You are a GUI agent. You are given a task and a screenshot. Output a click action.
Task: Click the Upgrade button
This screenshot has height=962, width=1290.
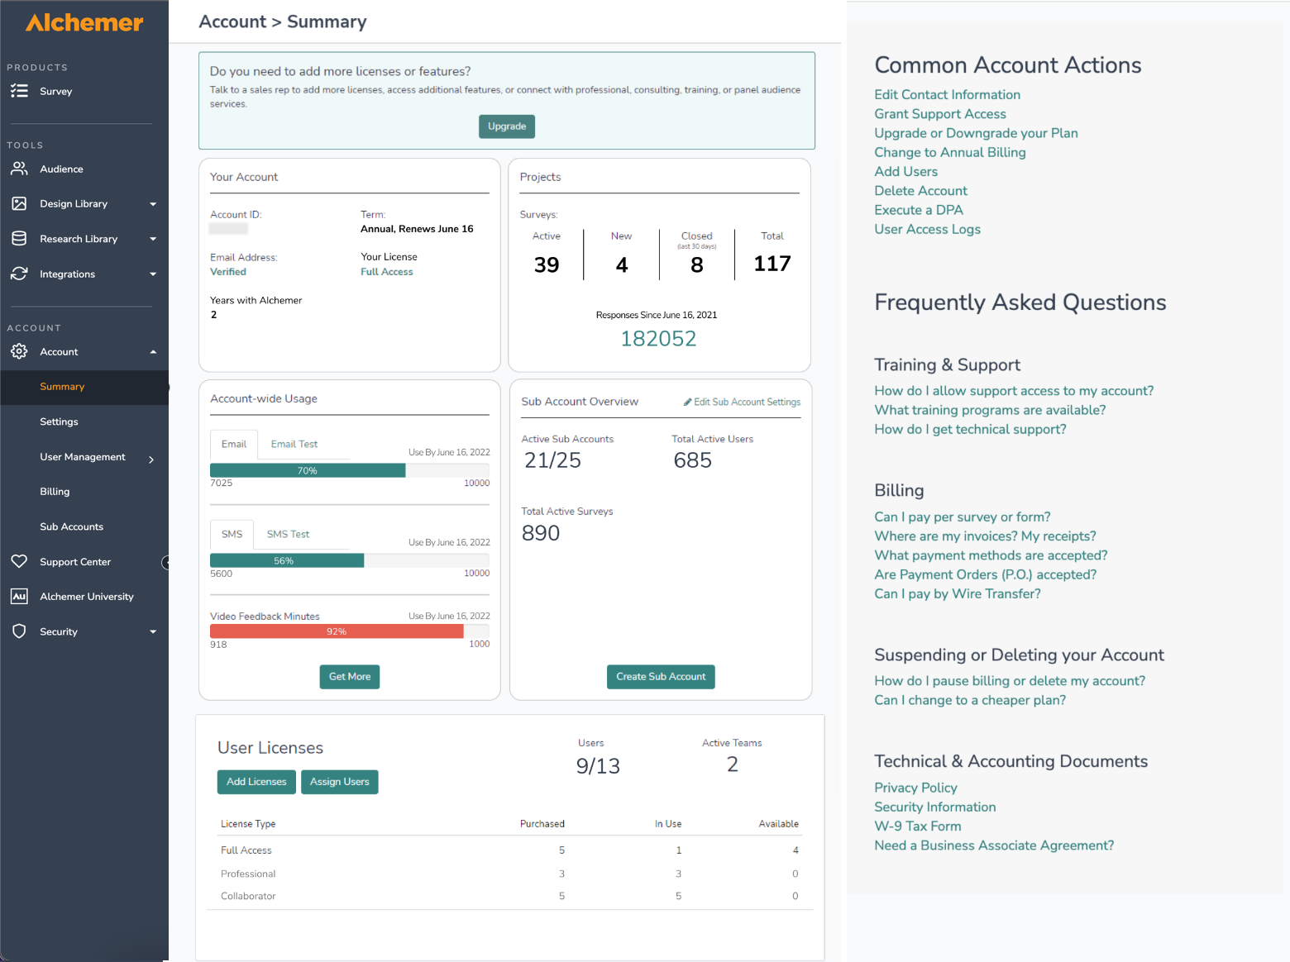[507, 126]
